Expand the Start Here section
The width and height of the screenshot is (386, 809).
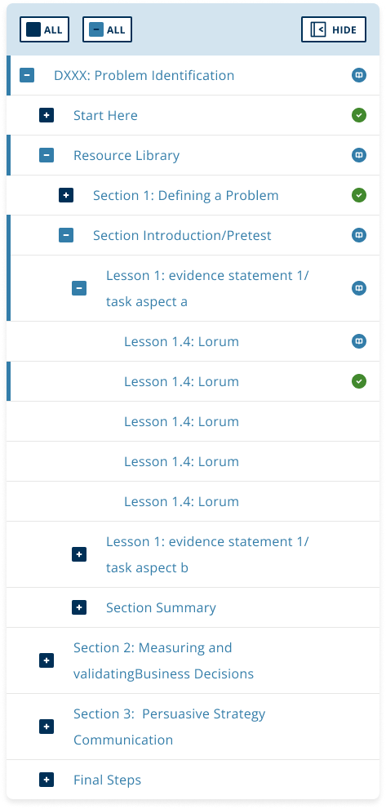pyautogui.click(x=47, y=115)
